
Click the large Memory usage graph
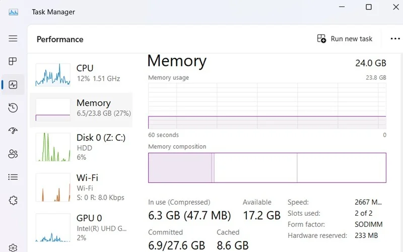point(267,106)
